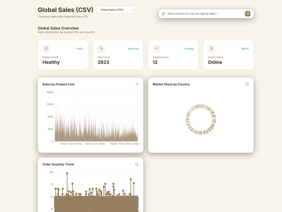Click the '75' y-axis label on order quantity chart
The width and height of the screenshot is (282, 212).
tap(52, 184)
